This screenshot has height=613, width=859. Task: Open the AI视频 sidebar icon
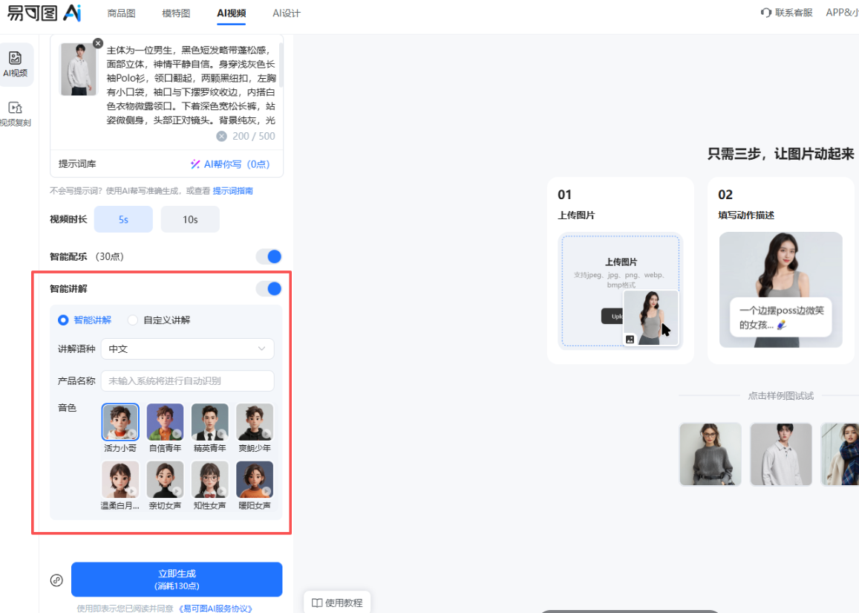[16, 64]
